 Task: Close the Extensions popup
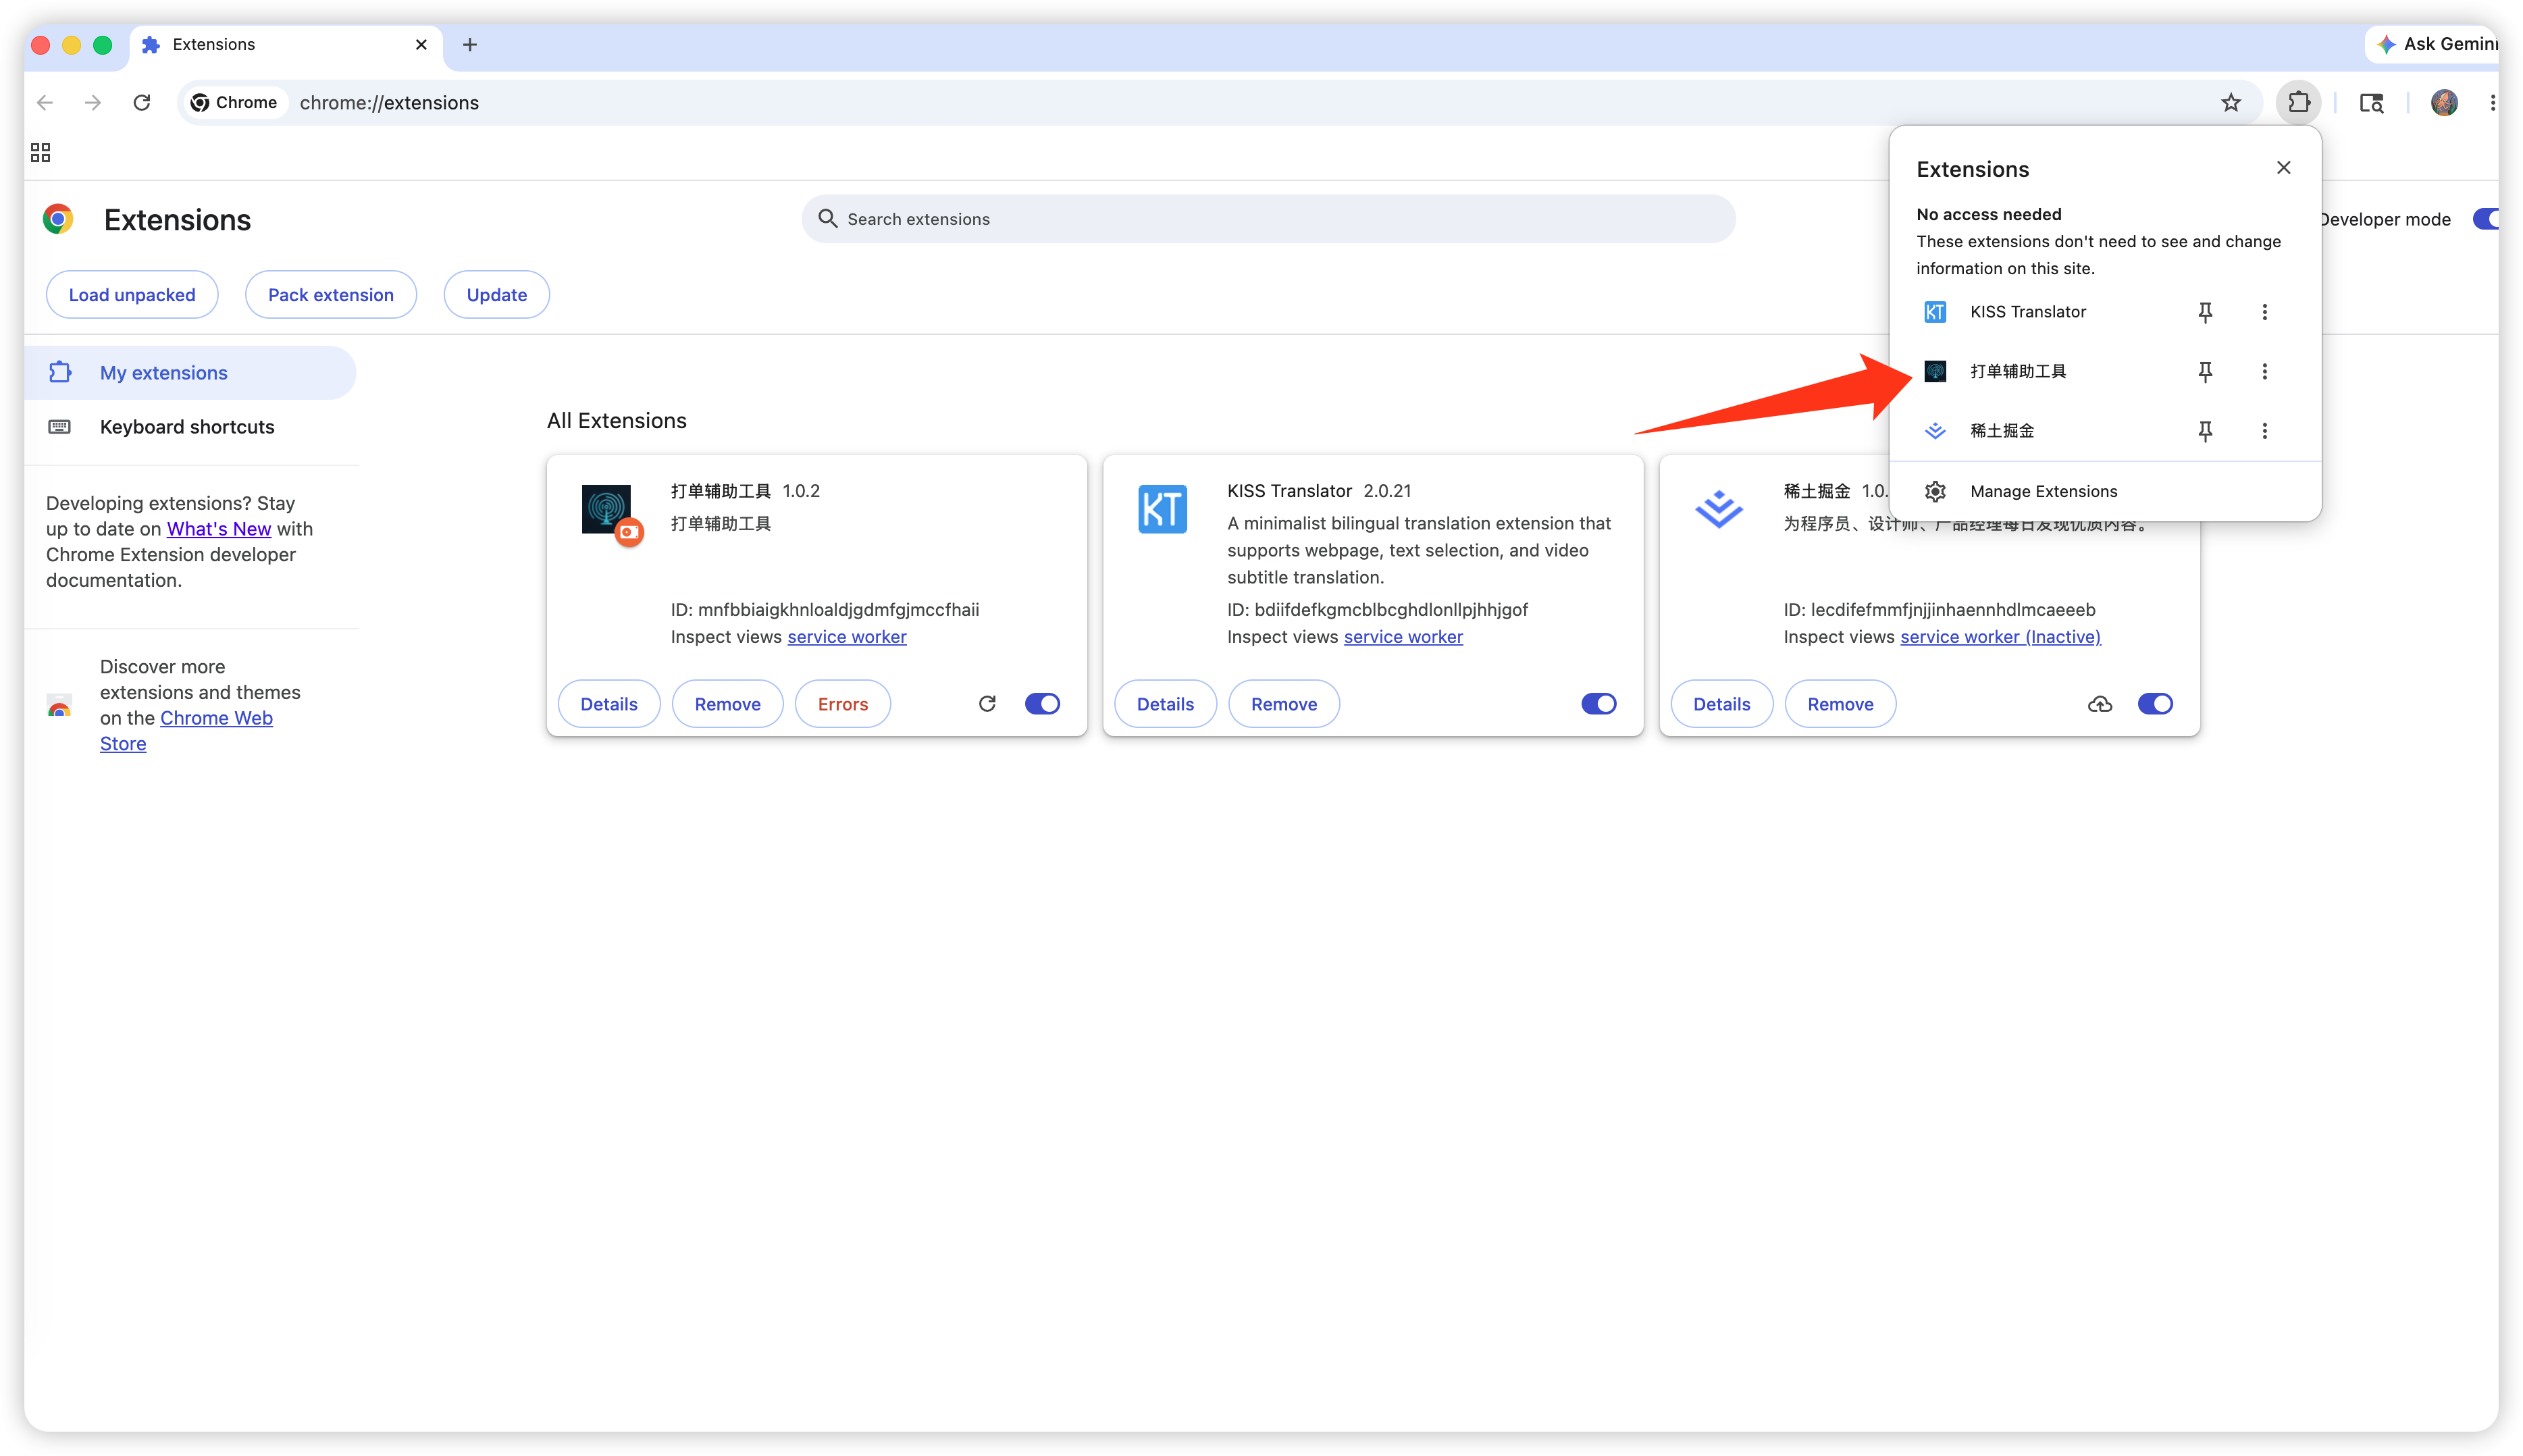2283,168
